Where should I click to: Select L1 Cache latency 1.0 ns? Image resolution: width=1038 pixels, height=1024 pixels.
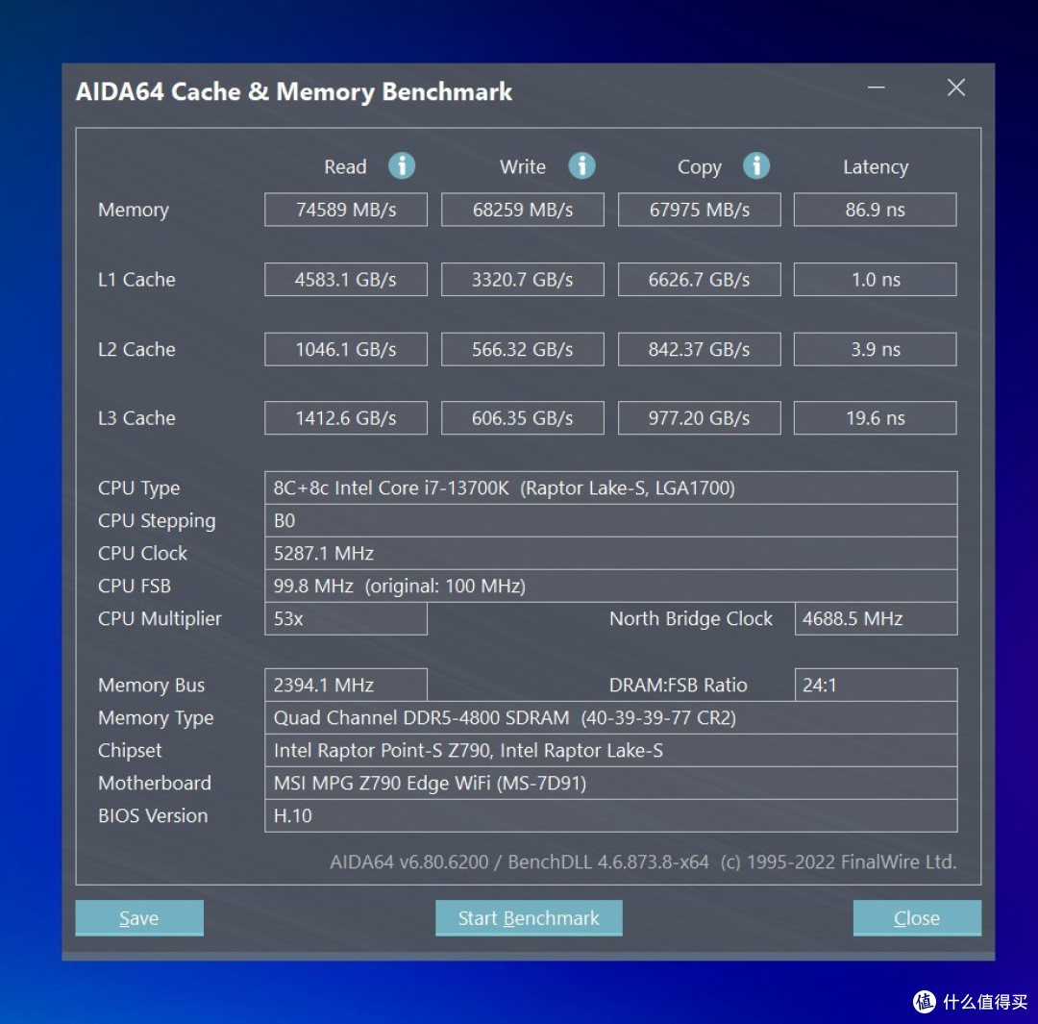click(876, 280)
